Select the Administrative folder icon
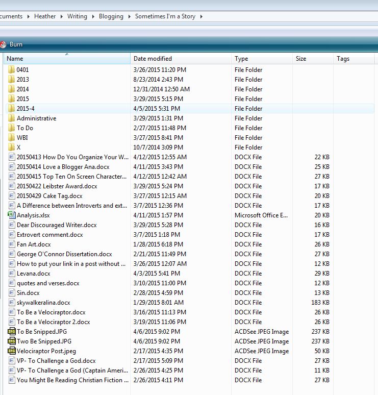This screenshot has width=378, height=395. [x=11, y=118]
